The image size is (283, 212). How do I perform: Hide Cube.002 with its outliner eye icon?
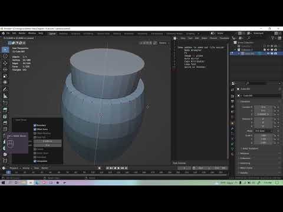coord(268,54)
